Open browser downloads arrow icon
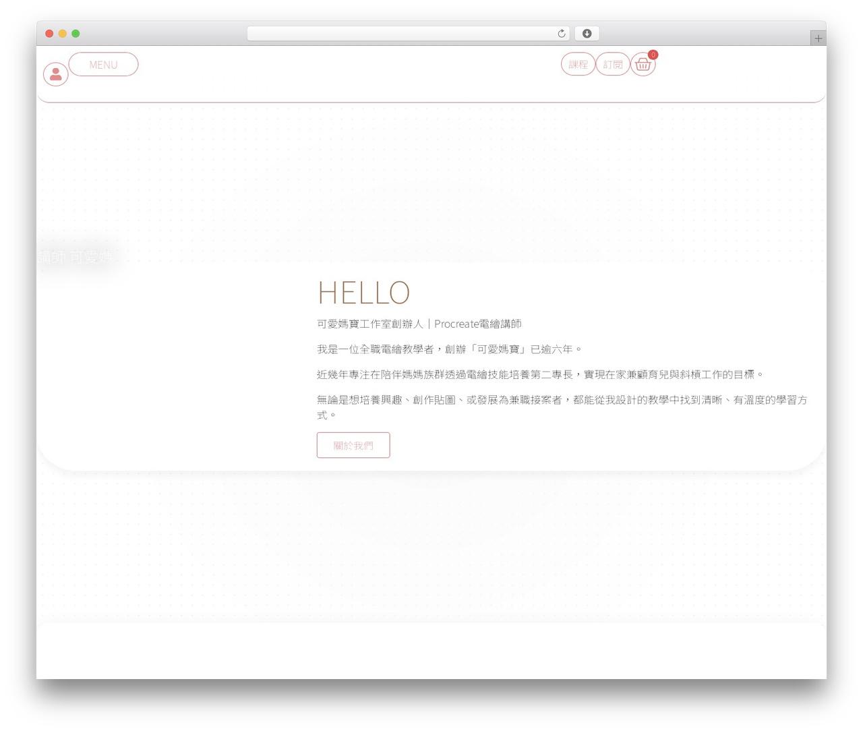 click(x=587, y=34)
